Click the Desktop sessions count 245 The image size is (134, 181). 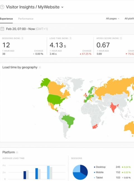tap(118, 167)
